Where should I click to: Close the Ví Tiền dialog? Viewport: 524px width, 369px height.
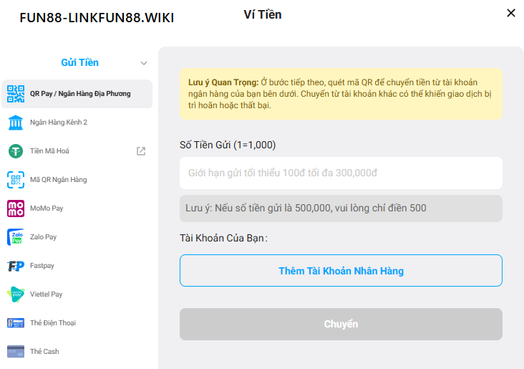[x=511, y=13]
